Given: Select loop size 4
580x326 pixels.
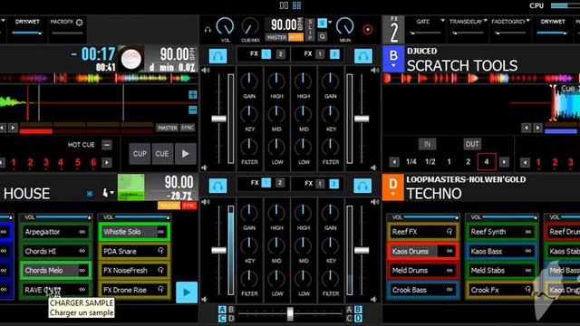Looking at the screenshot, I should click(487, 161).
